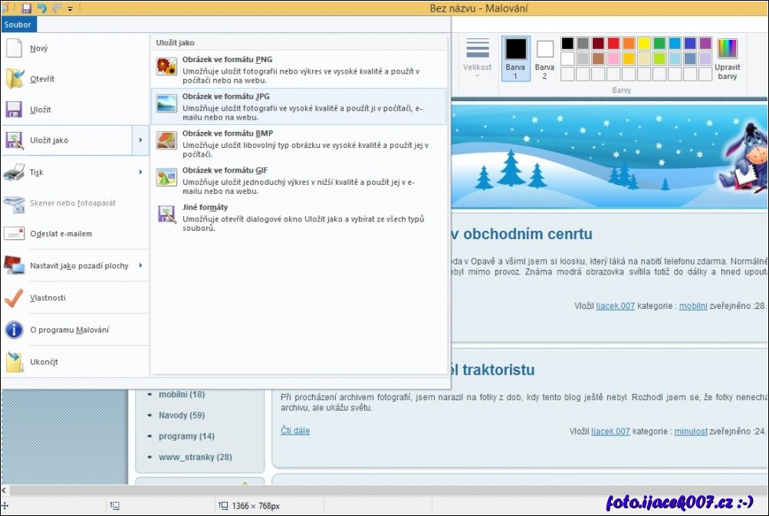Exit Paint using the Ukončit icon
769x516 pixels.
pos(15,362)
